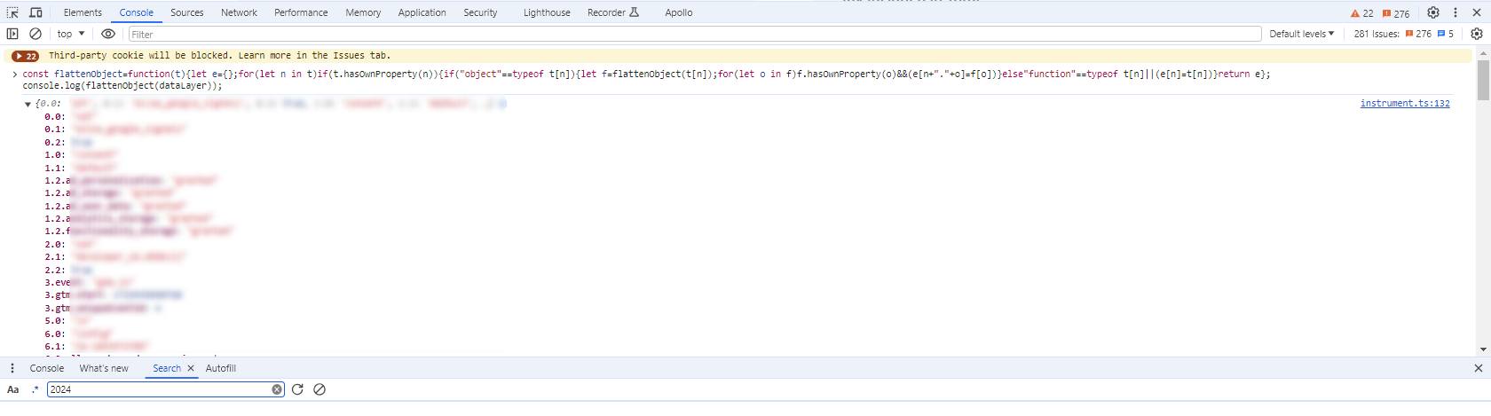This screenshot has width=1491, height=416.
Task: Create a live expression with eye icon
Action: (108, 34)
